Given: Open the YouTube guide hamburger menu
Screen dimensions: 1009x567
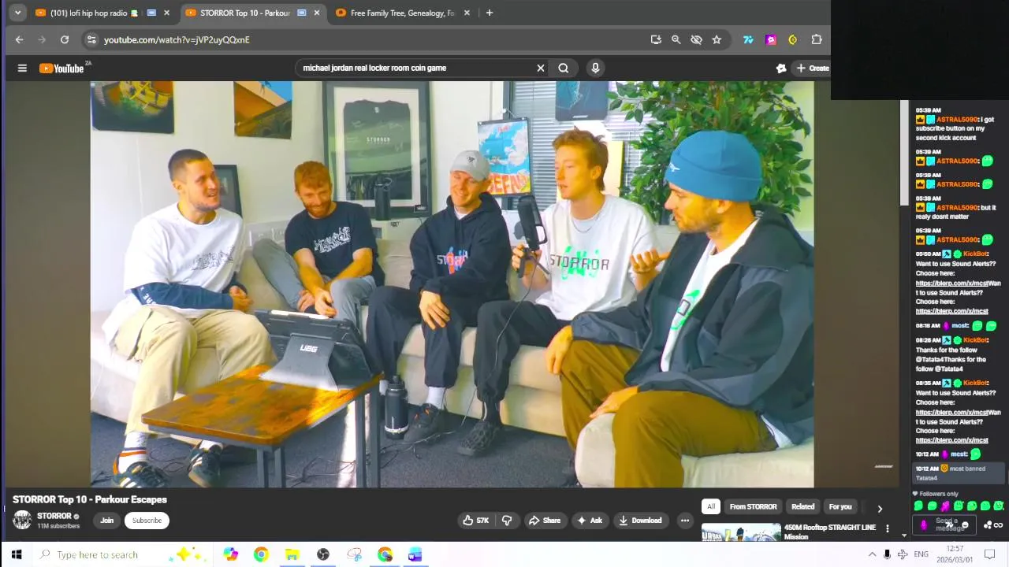Looking at the screenshot, I should pos(22,68).
